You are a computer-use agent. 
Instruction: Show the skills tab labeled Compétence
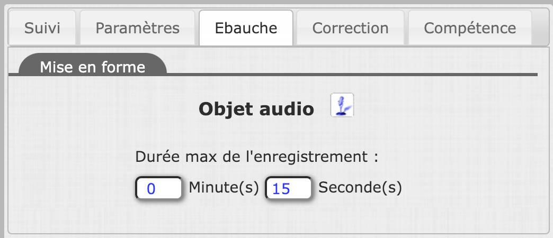(470, 28)
